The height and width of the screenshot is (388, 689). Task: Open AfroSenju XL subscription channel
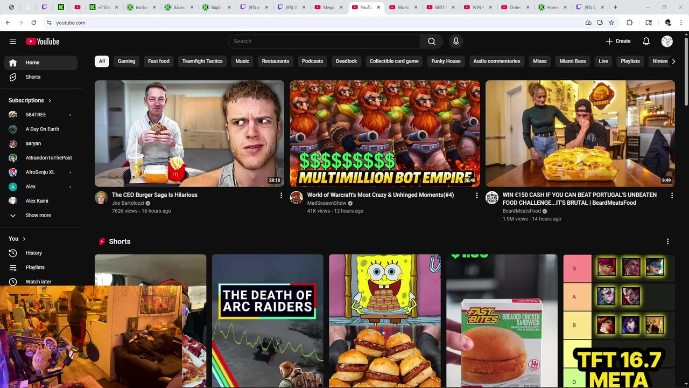(41, 172)
